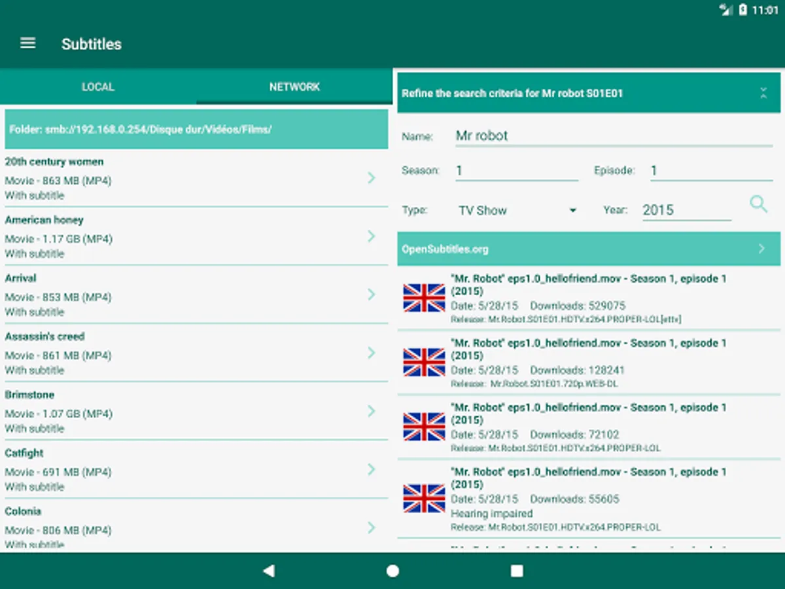Click the OpenSubtitles.org header label
Image resolution: width=785 pixels, height=589 pixels.
tap(445, 249)
